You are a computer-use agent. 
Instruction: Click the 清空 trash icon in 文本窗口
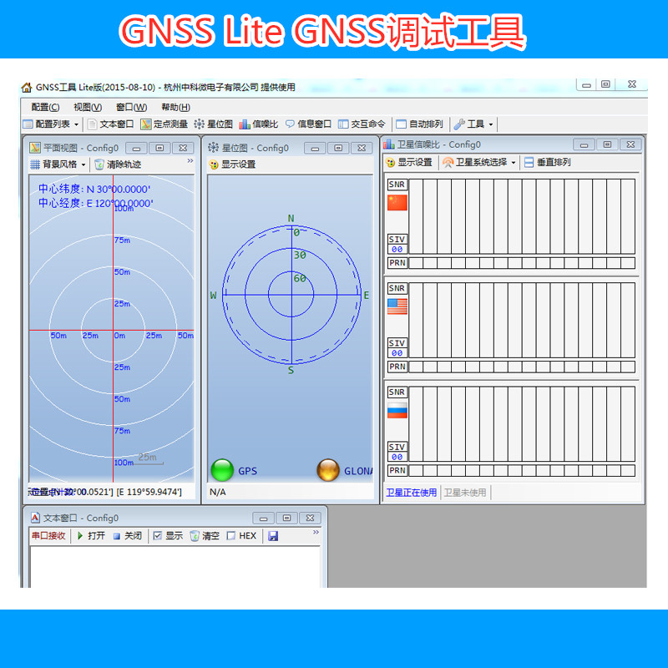pos(195,535)
